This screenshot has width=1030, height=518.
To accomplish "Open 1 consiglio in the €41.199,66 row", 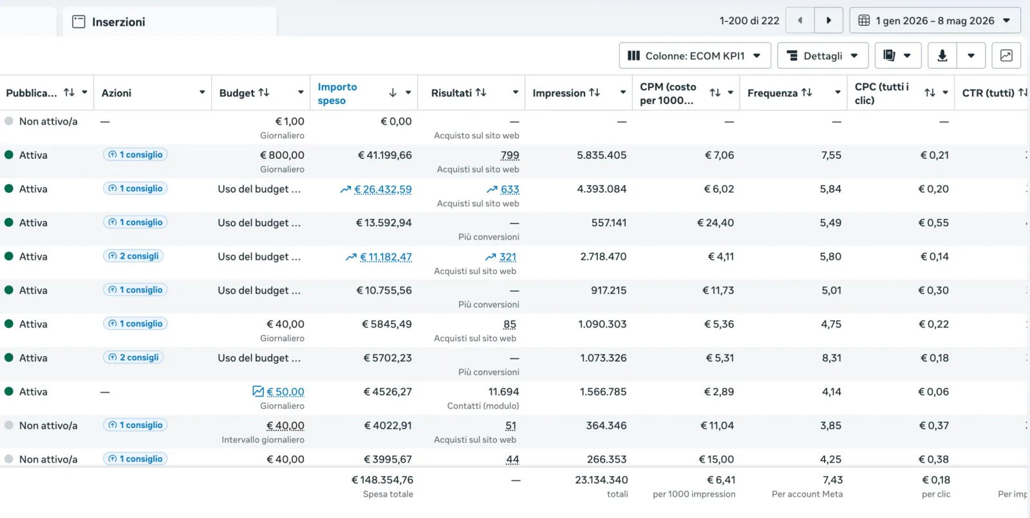I will tap(135, 155).
